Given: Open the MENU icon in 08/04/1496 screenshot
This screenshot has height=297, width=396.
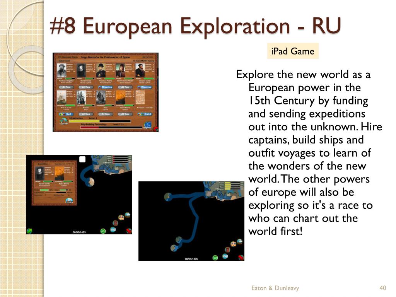Looking at the screenshot, I should [225, 256].
